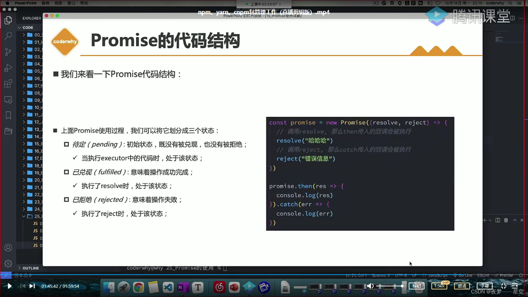
Task: Click the ESLint icon in status bar
Action: pyautogui.click(x=483, y=275)
